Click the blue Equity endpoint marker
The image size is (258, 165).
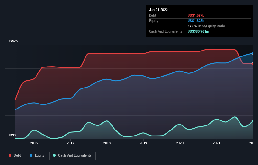pyautogui.click(x=253, y=53)
